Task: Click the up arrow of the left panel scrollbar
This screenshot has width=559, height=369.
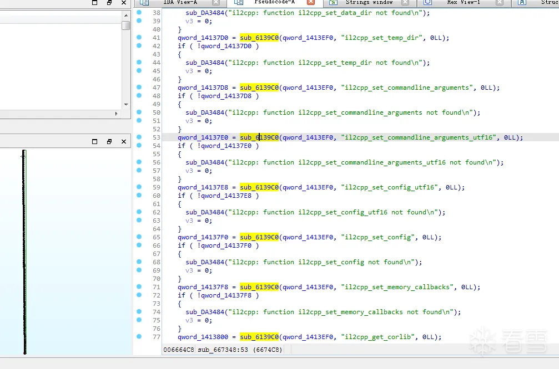Action: click(x=126, y=16)
